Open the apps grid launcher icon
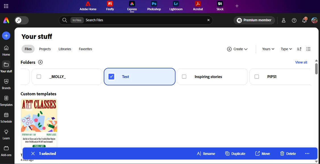The width and height of the screenshot is (320, 164). pos(6,6)
